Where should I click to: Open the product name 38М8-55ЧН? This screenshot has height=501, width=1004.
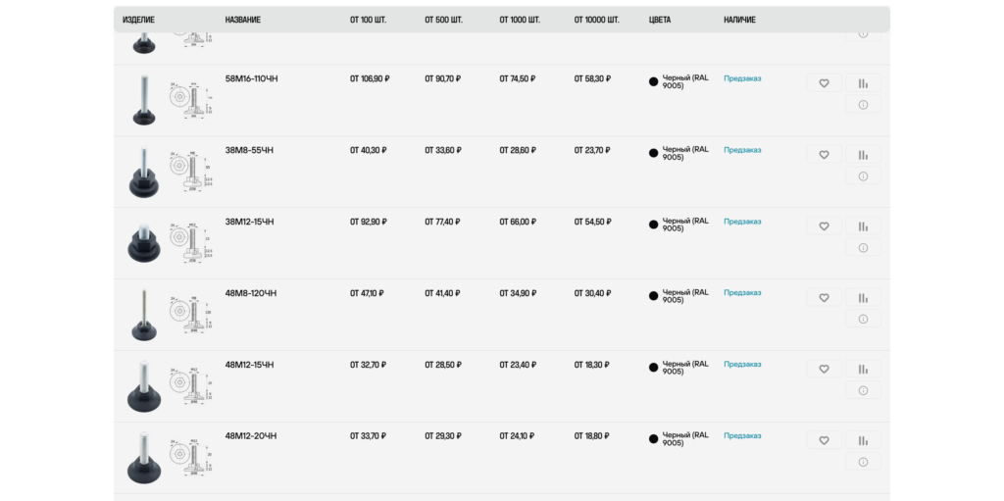(x=249, y=150)
